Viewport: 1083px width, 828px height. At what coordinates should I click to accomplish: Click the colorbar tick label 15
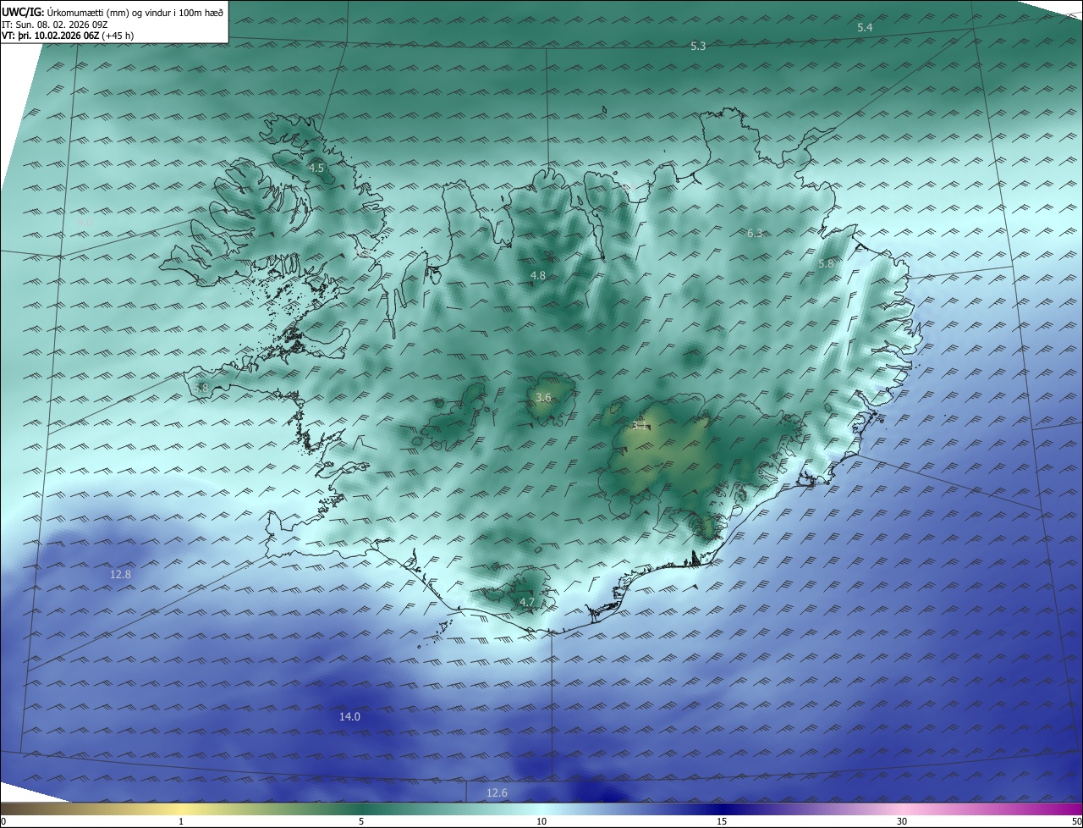722,821
